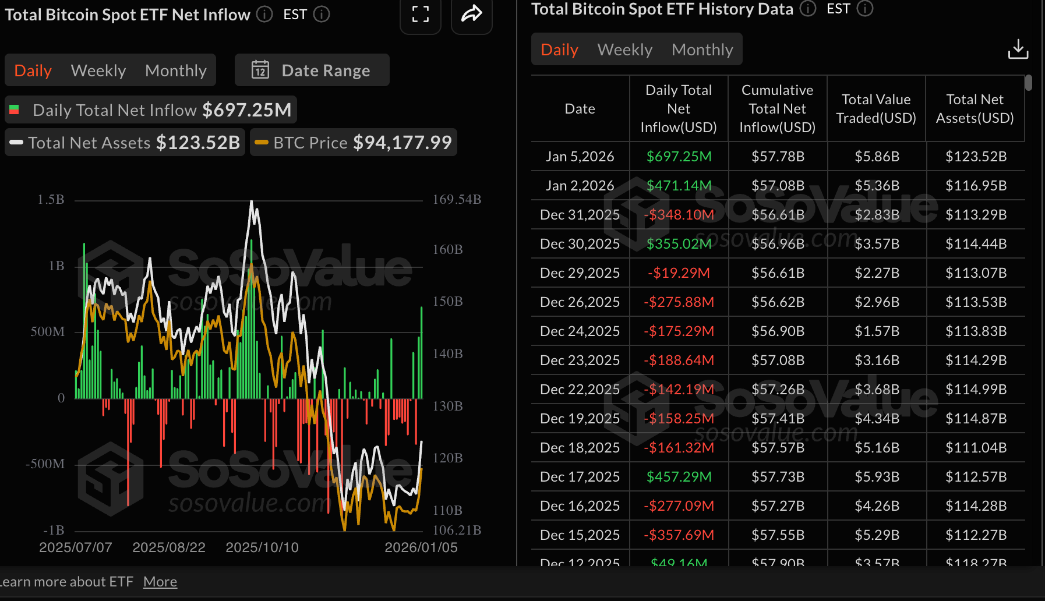Select the Daily tab on the chart panel
The width and height of the screenshot is (1045, 601).
pyautogui.click(x=33, y=70)
